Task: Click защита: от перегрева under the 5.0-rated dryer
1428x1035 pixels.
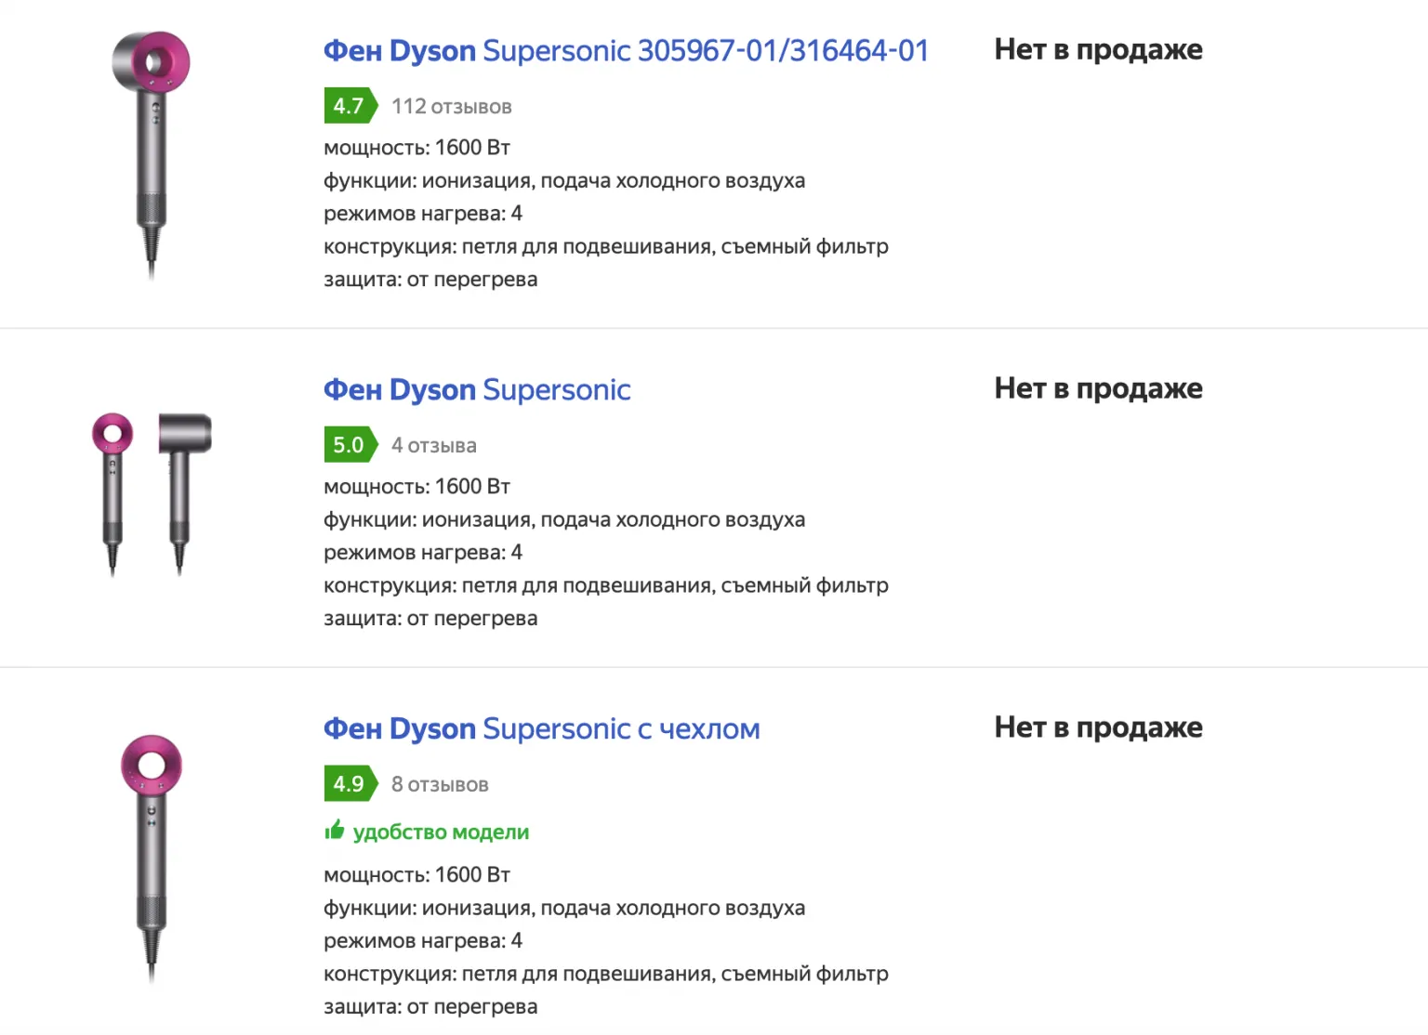Action: tap(430, 619)
